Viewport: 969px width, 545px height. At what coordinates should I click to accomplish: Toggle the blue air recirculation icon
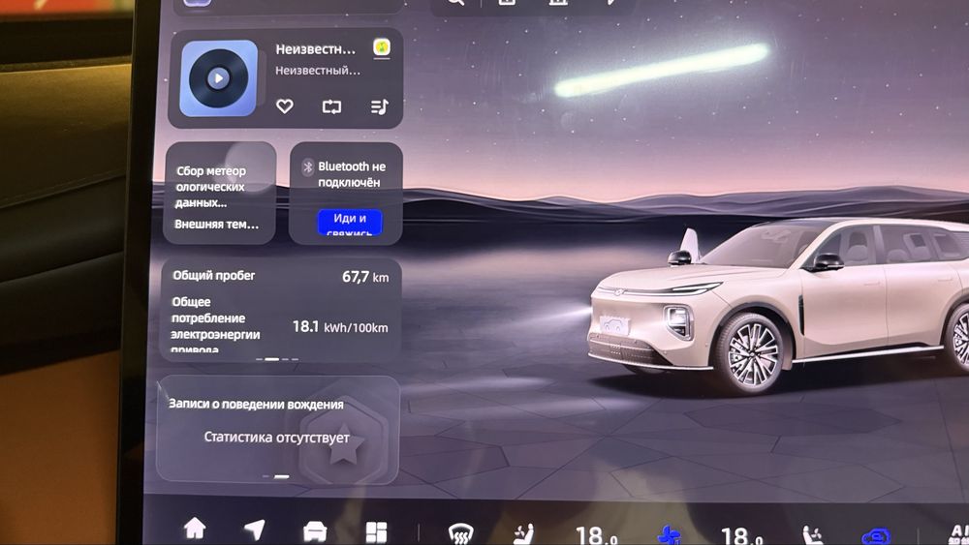(x=876, y=535)
